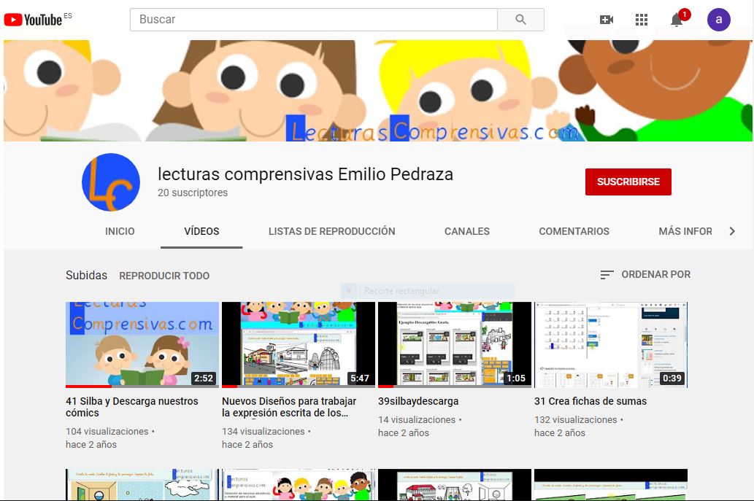Open second-row thumbnail below 31 Crea fichas
Viewport: 754px width, 501px height.
[x=611, y=485]
